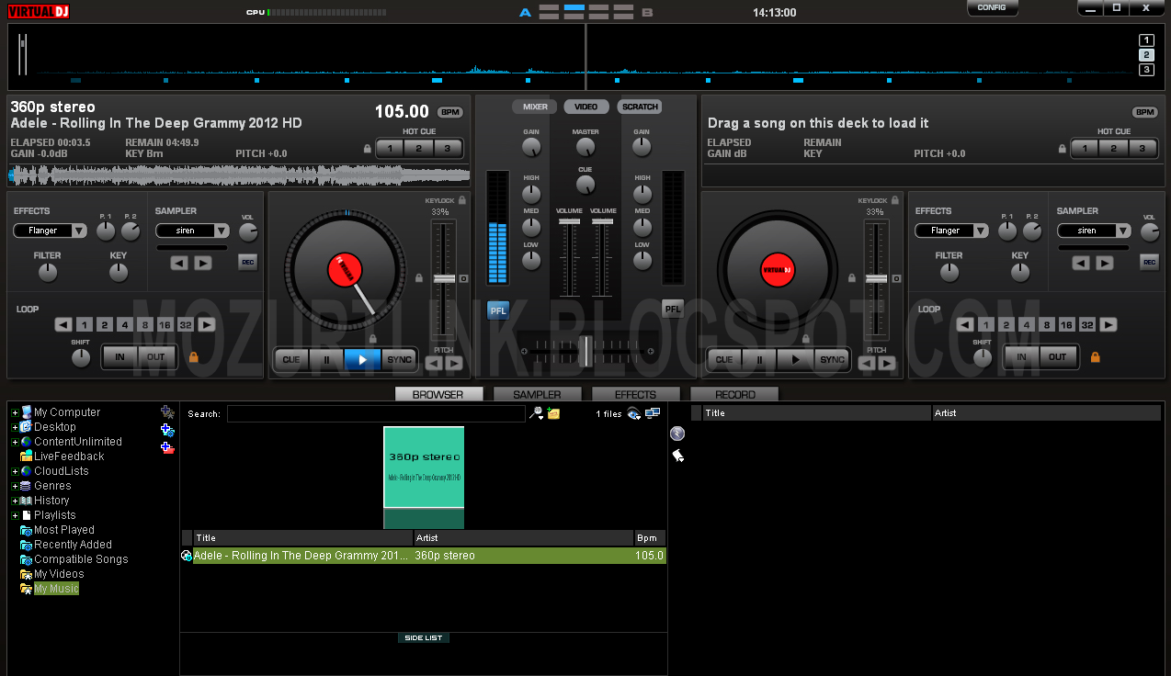Trigger right deck hot cue 2
The width and height of the screenshot is (1171, 676).
(1113, 148)
